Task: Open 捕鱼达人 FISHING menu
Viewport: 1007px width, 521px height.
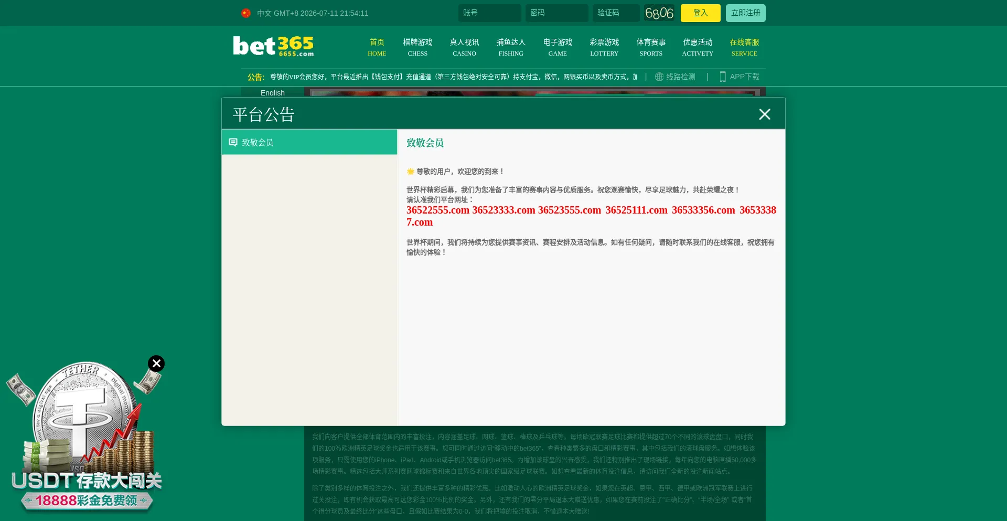Action: tap(511, 47)
